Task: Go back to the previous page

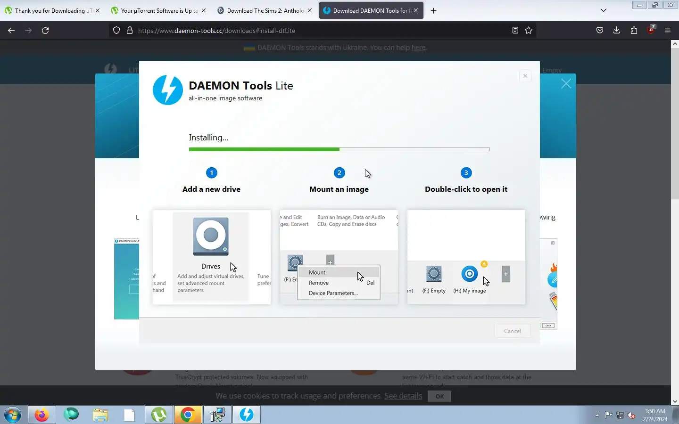Action: pos(11,30)
